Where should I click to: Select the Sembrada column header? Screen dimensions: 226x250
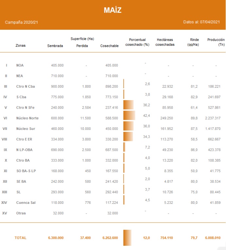tap(55, 46)
